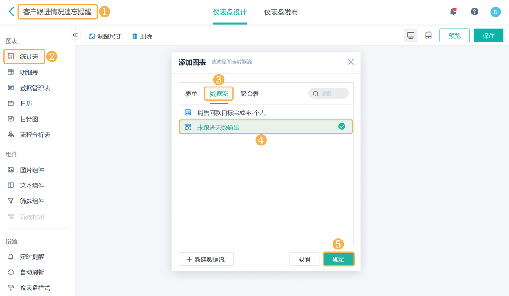The height and width of the screenshot is (296, 509).
Task: Open 定时提醒 settings
Action: coord(32,257)
